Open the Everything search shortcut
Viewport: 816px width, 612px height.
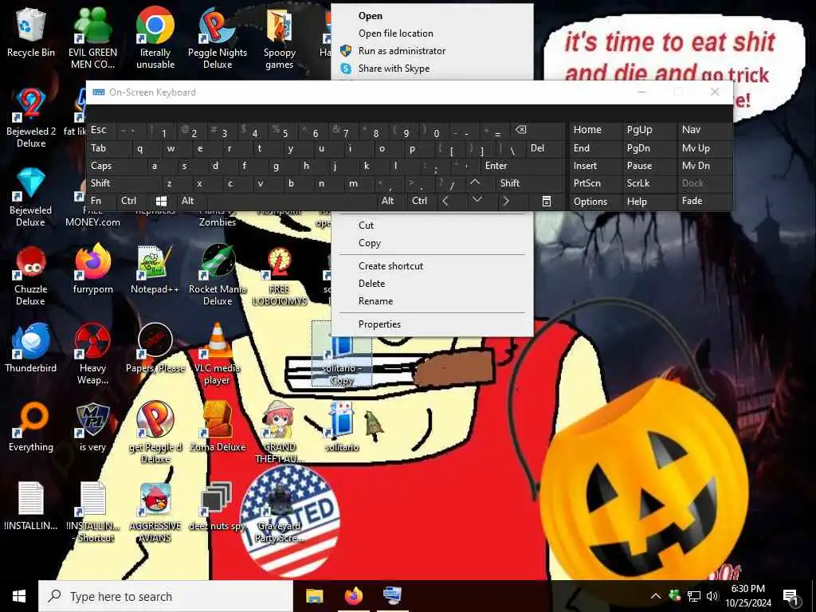click(31, 427)
